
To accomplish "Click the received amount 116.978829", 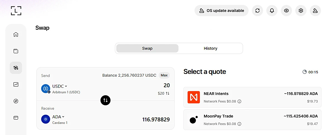I will pyautogui.click(x=156, y=119).
